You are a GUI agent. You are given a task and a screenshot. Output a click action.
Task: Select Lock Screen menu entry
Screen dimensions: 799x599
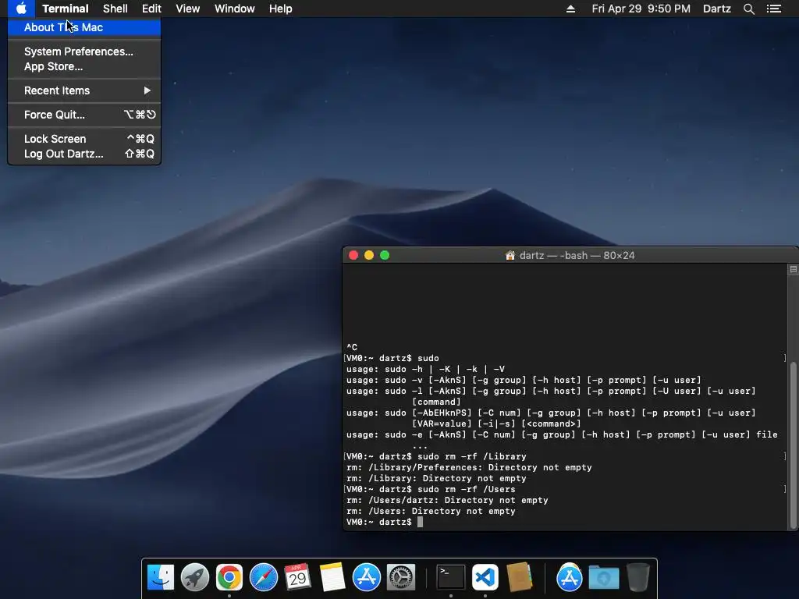tap(84, 139)
